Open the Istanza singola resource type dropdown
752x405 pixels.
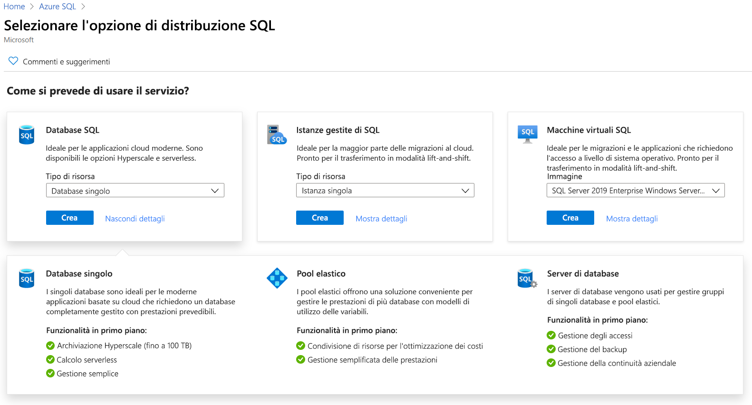click(x=385, y=190)
